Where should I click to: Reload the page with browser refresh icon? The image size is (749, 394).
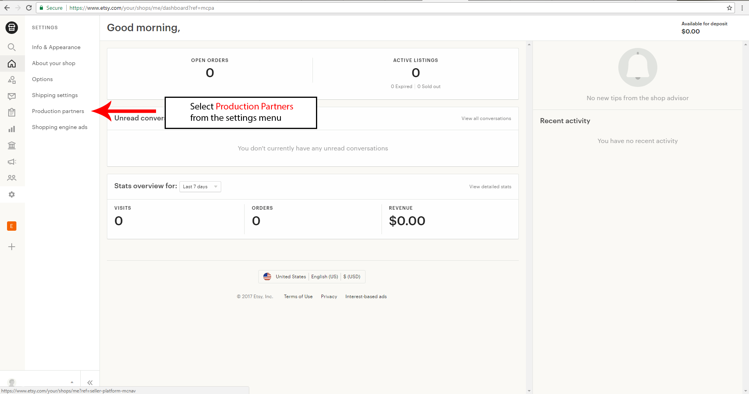pos(29,8)
